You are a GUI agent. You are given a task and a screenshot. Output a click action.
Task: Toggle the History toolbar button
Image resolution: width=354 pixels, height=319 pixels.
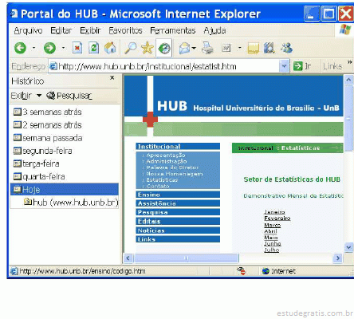point(164,48)
